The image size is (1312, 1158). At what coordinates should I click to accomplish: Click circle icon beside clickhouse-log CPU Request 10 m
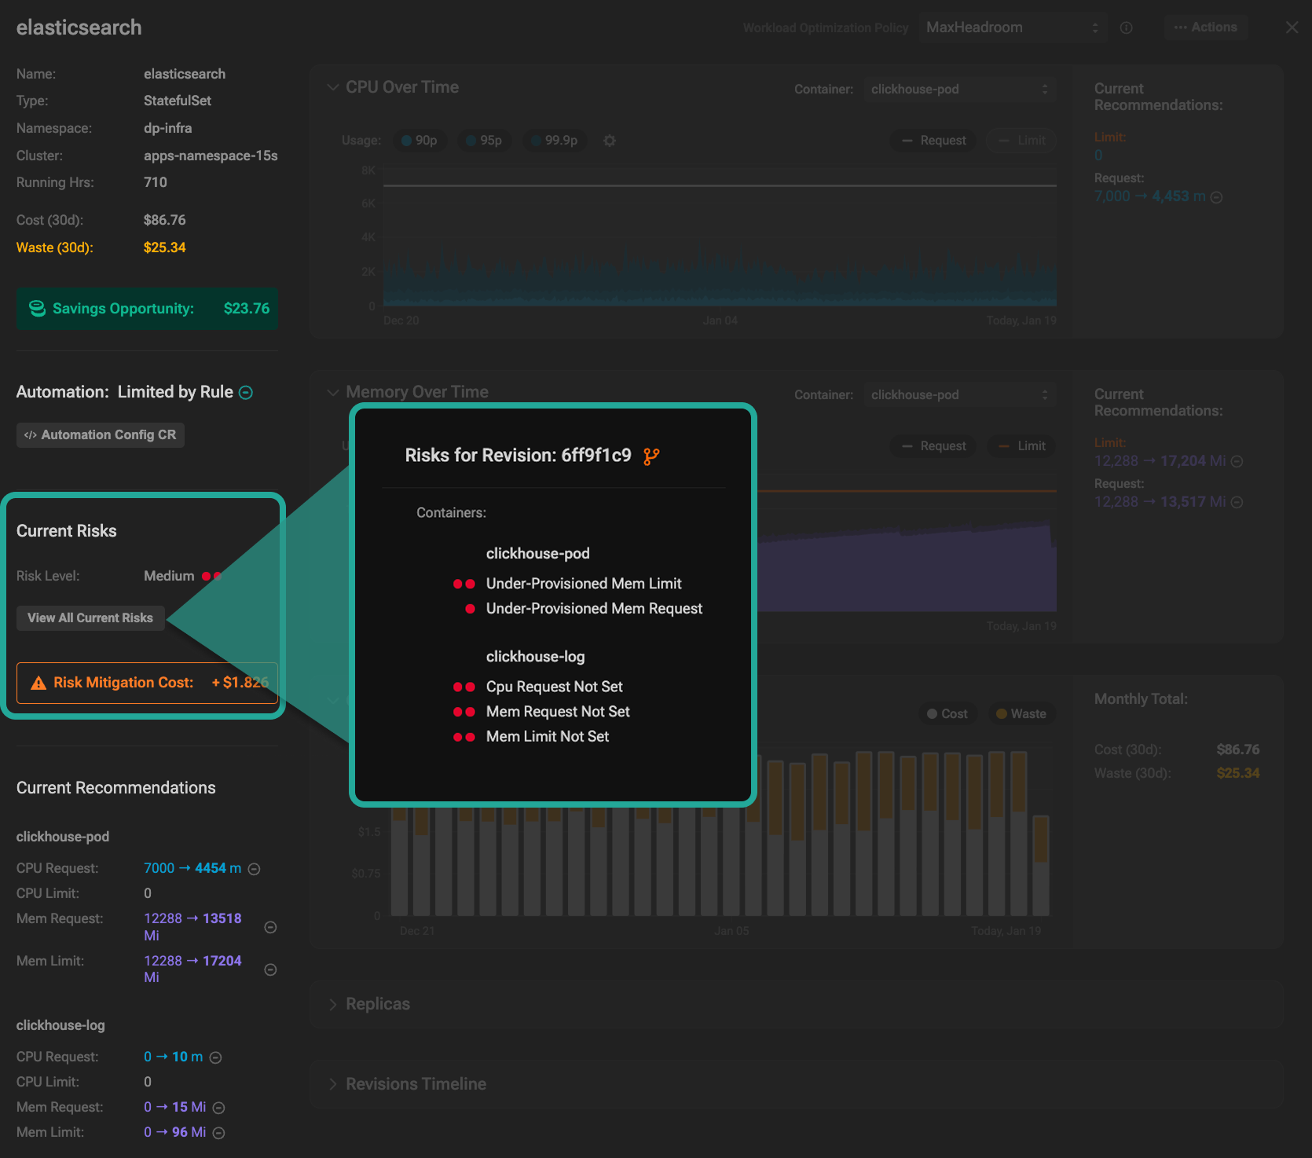click(216, 1057)
